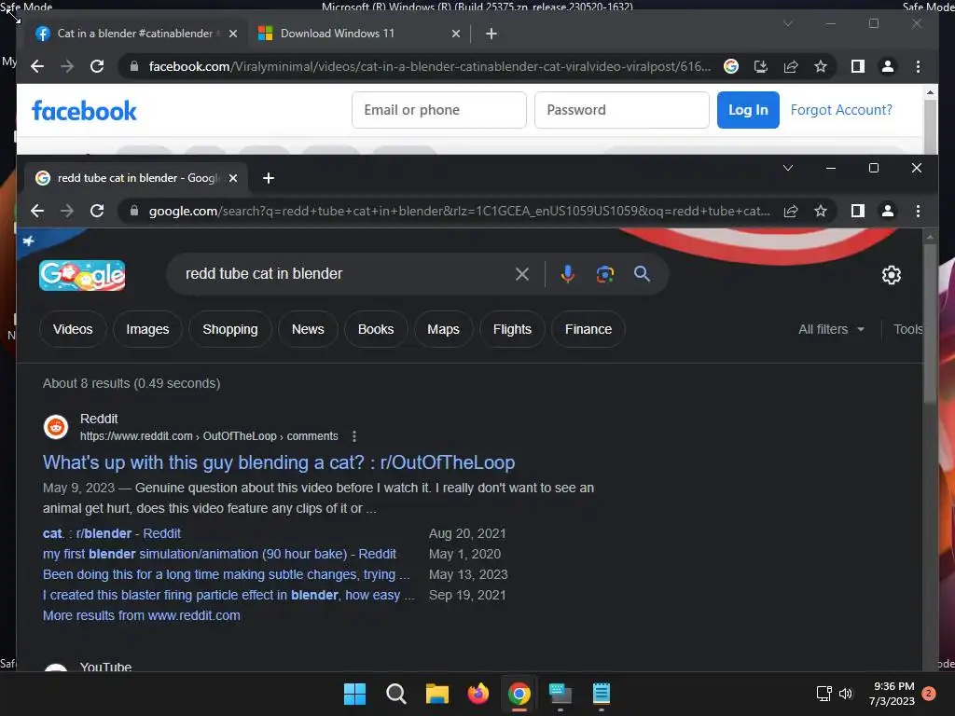Viewport: 955px width, 716px height.
Task: Click the Email or phone field
Action: point(439,110)
